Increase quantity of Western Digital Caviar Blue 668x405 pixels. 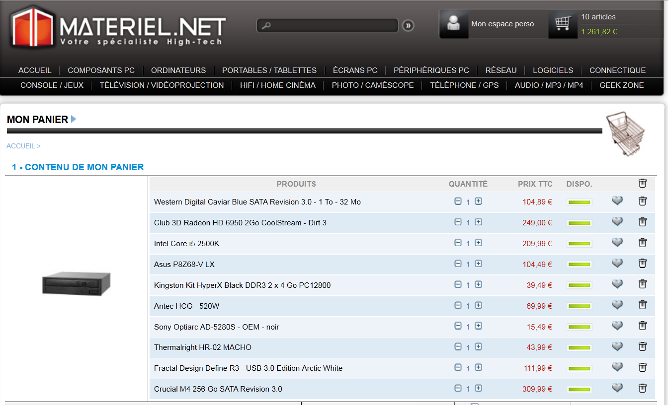(x=478, y=202)
